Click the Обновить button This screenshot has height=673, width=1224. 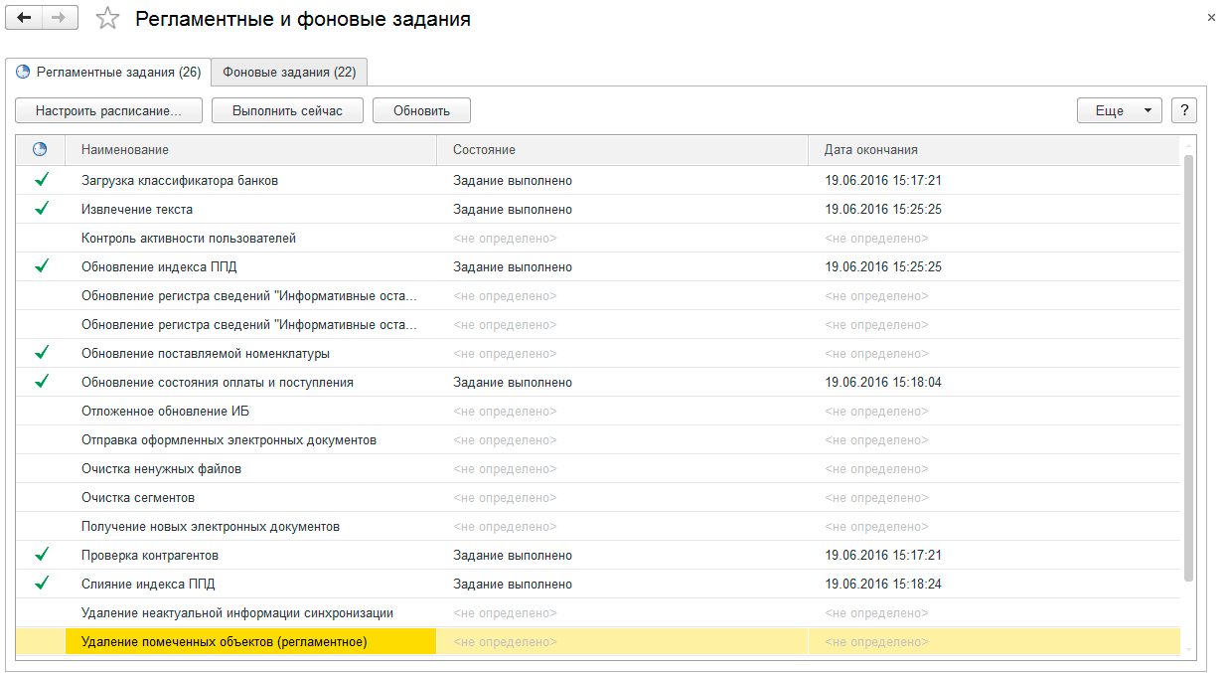(x=421, y=110)
